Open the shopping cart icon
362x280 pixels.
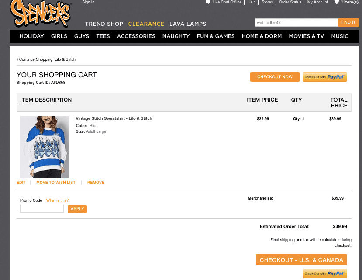click(x=337, y=2)
